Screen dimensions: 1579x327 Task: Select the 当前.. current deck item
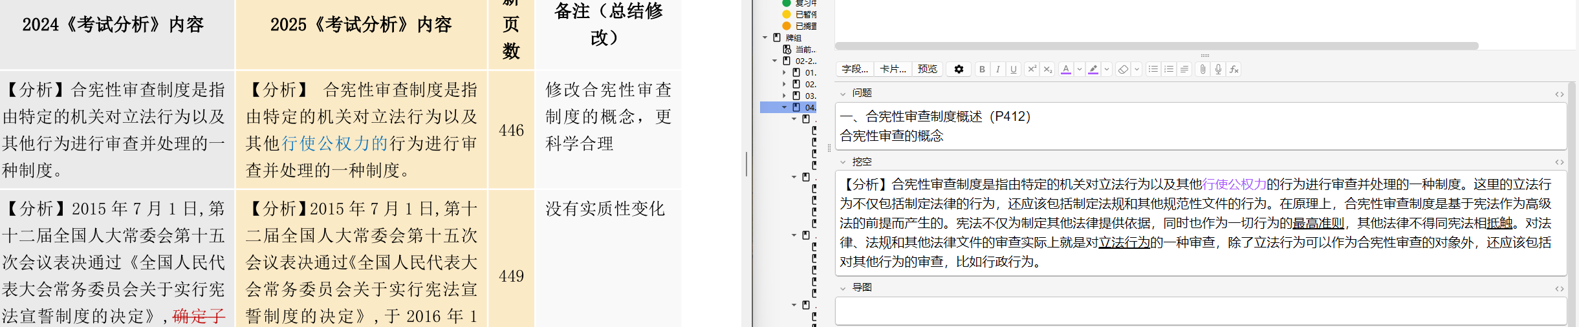point(800,49)
